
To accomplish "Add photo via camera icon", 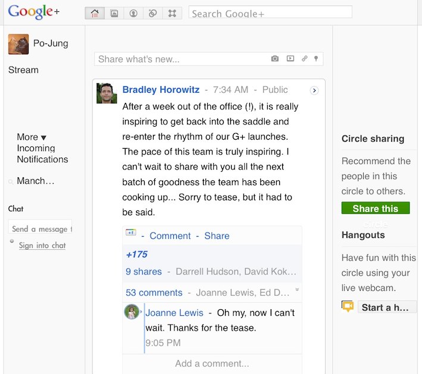I will (x=275, y=58).
